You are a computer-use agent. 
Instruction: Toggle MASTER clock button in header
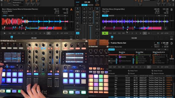[91, 5]
